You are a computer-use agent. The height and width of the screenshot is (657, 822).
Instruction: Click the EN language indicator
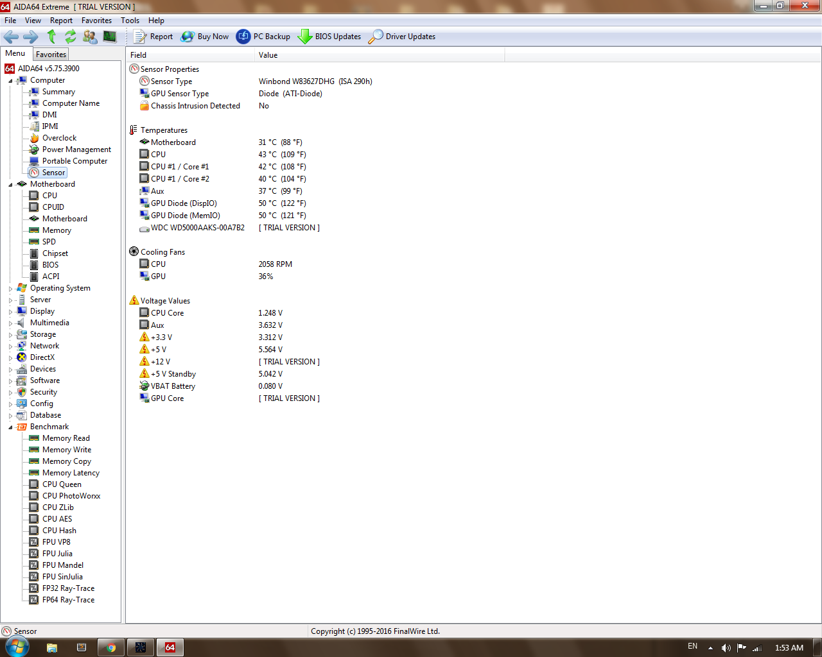(692, 647)
